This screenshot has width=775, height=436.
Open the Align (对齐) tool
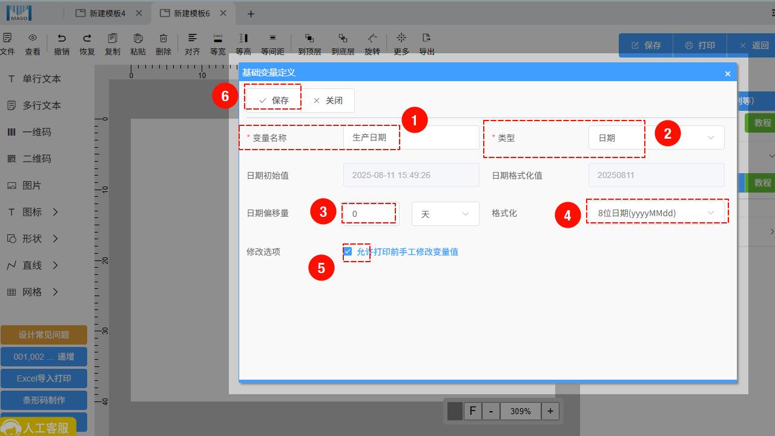tap(193, 39)
